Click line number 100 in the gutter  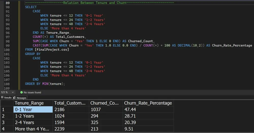(x=7, y=50)
